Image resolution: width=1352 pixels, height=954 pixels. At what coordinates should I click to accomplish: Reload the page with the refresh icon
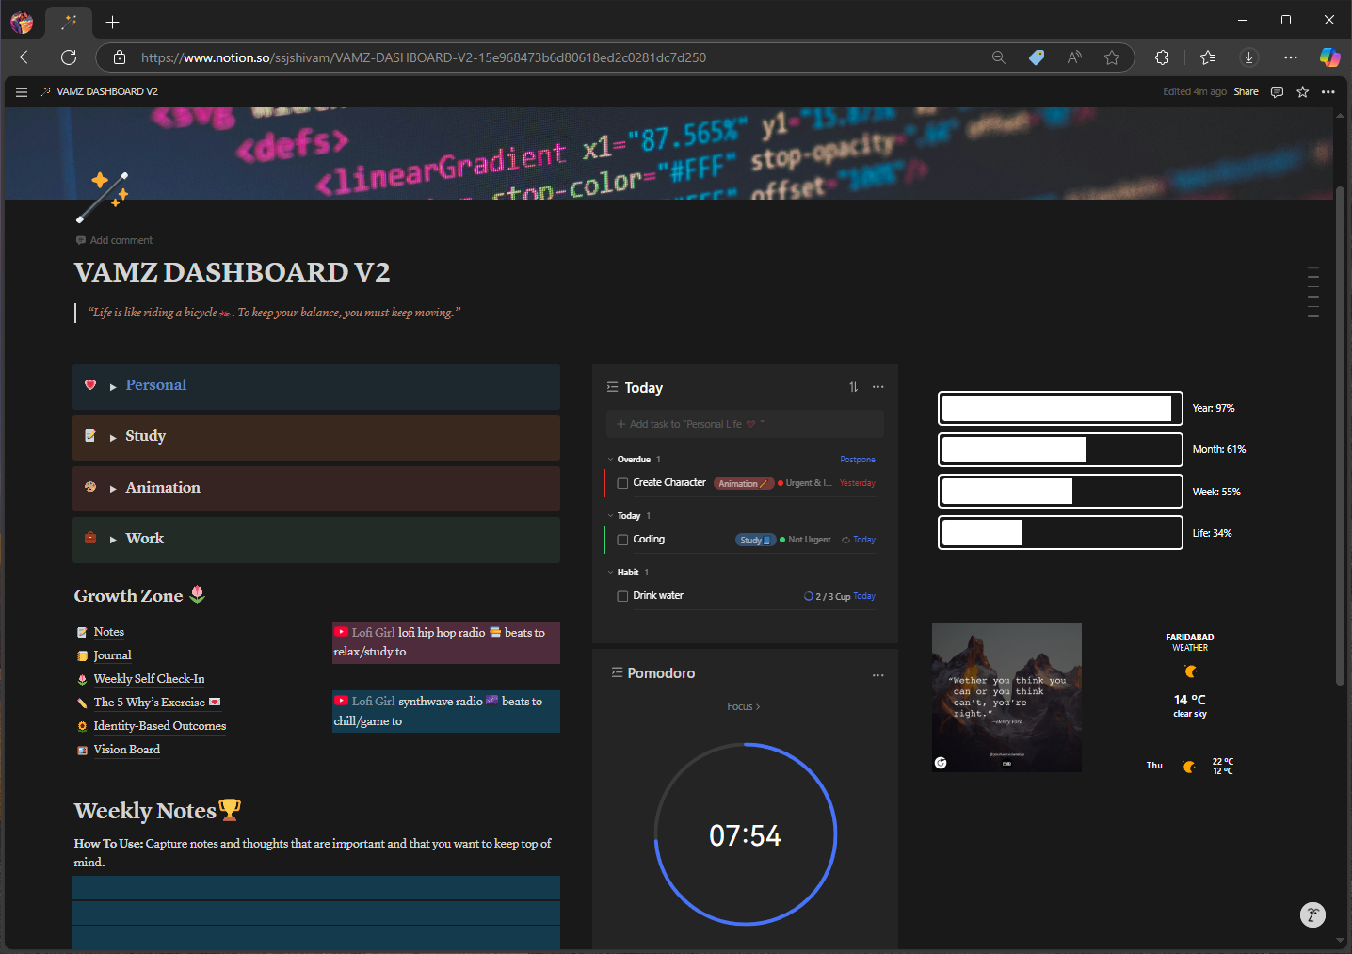pyautogui.click(x=69, y=57)
